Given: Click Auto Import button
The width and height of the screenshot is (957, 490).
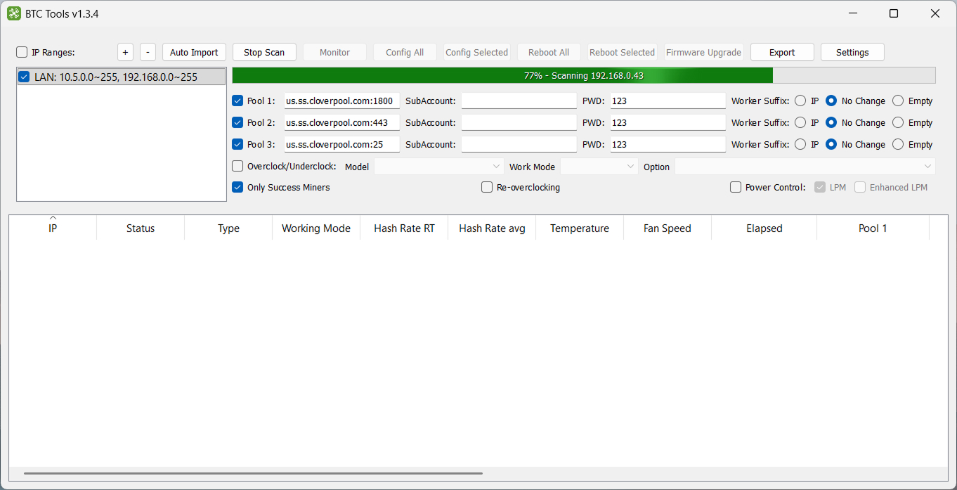Looking at the screenshot, I should click(194, 52).
